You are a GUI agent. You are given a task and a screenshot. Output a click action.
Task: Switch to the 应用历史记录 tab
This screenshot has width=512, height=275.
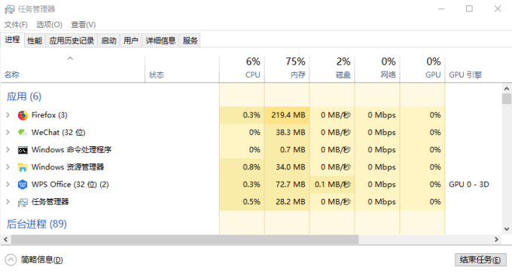pyautogui.click(x=72, y=41)
